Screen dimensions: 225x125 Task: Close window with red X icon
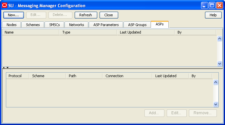(219, 6)
